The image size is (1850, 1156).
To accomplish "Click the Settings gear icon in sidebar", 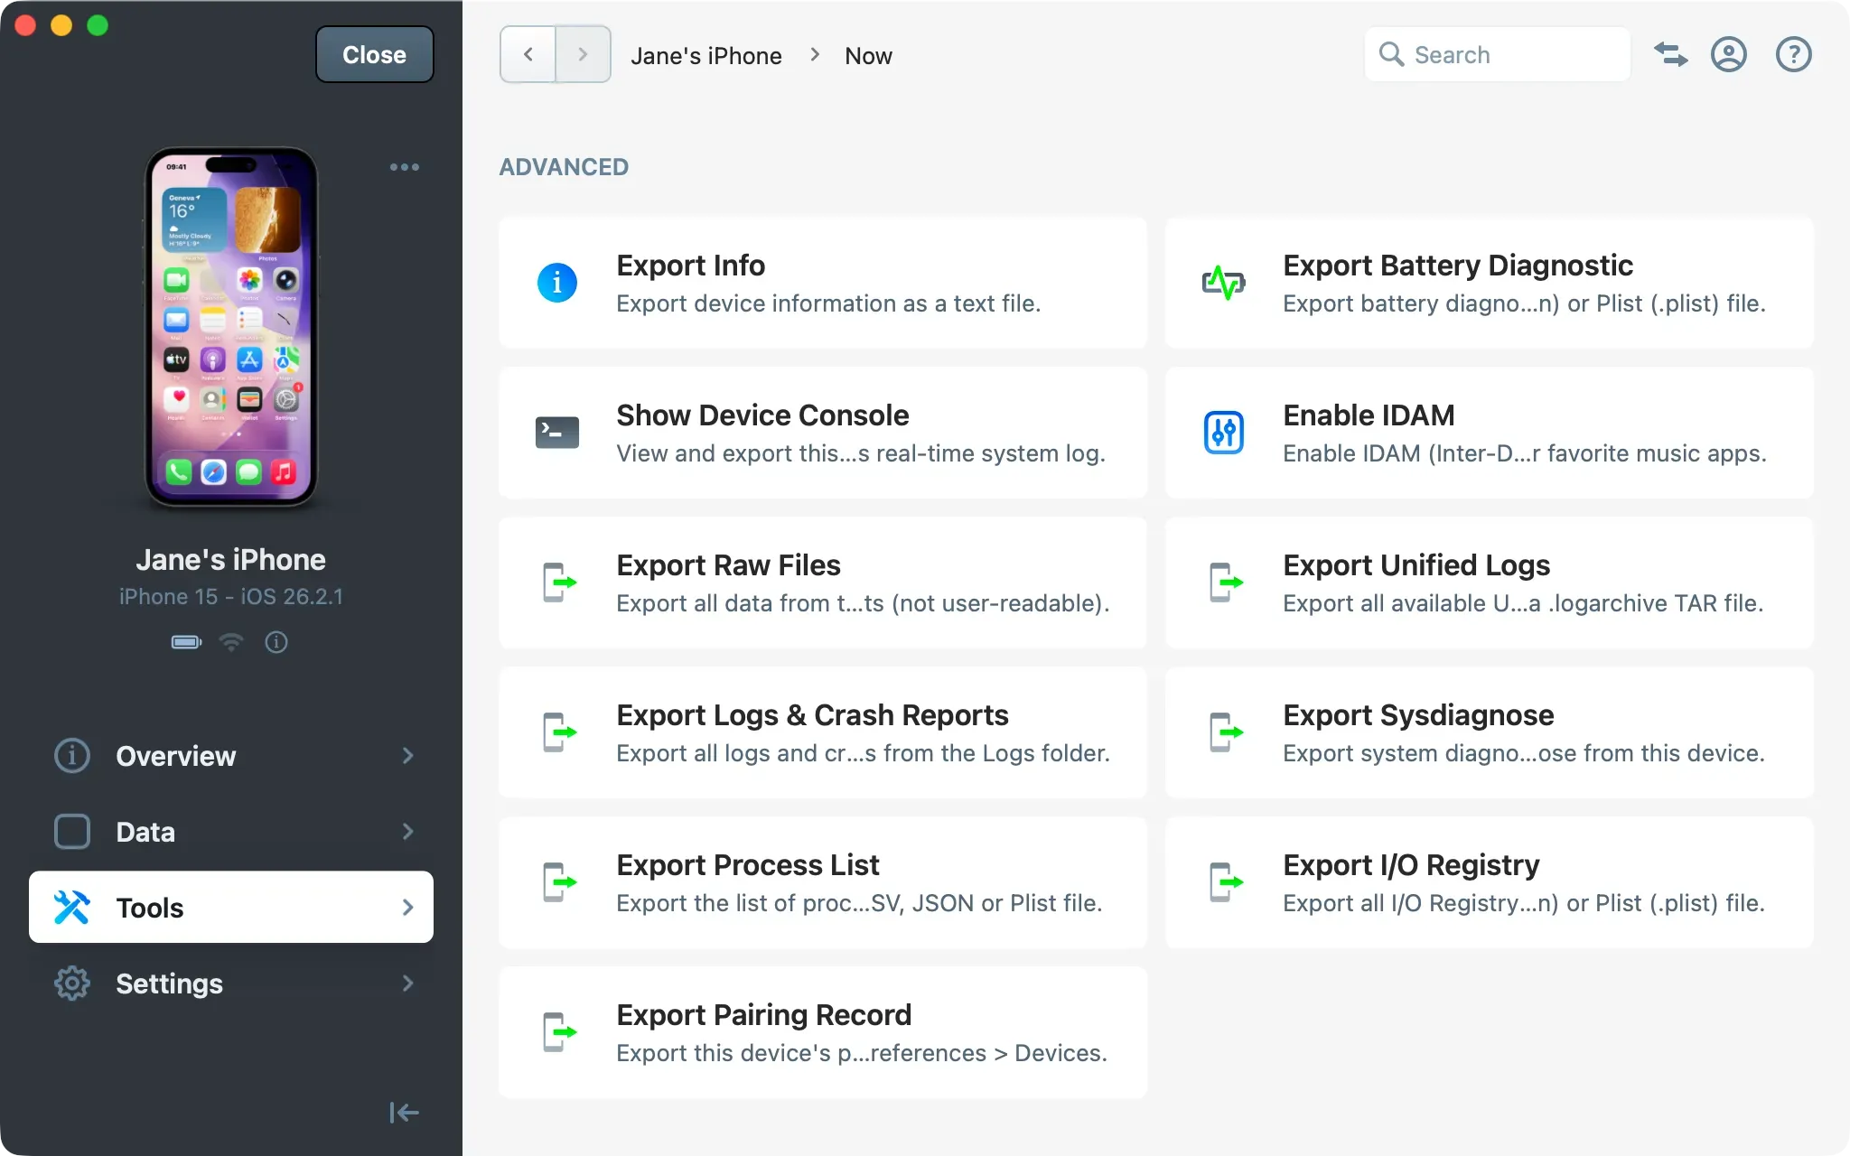I will pos(72,983).
